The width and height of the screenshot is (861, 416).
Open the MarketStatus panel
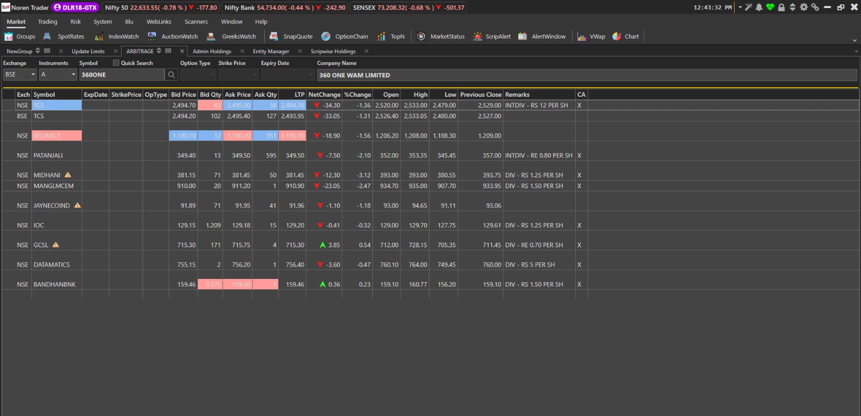[x=441, y=37]
